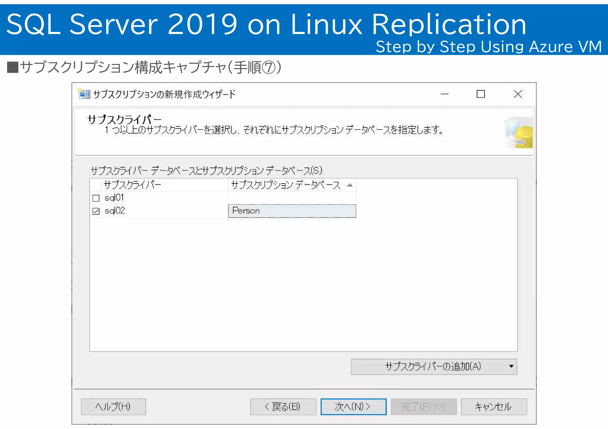
Task: Click the subscriber database header icon
Action: coord(519,133)
